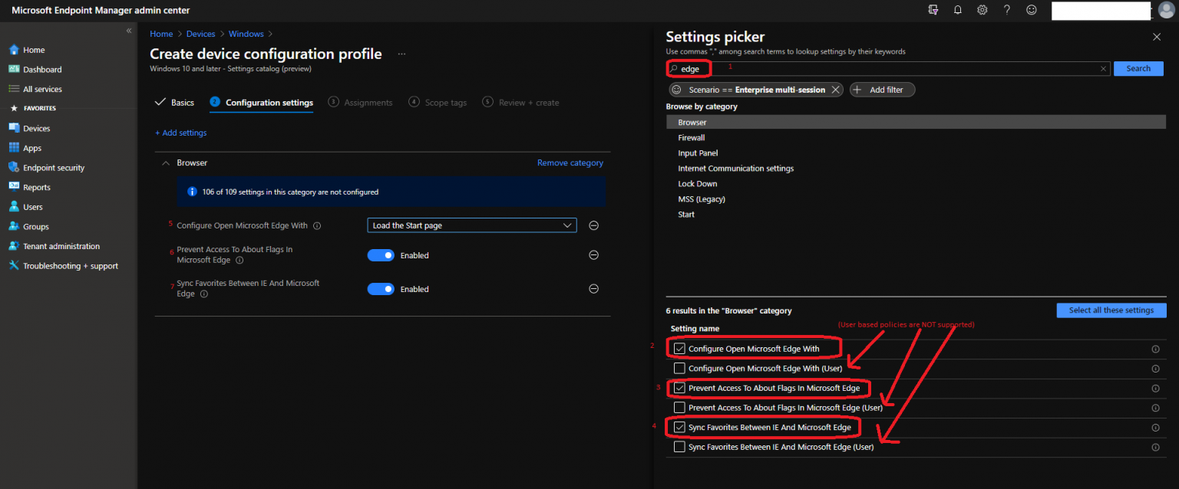Click the Search button in Settings picker
The width and height of the screenshot is (1179, 489).
(x=1138, y=68)
